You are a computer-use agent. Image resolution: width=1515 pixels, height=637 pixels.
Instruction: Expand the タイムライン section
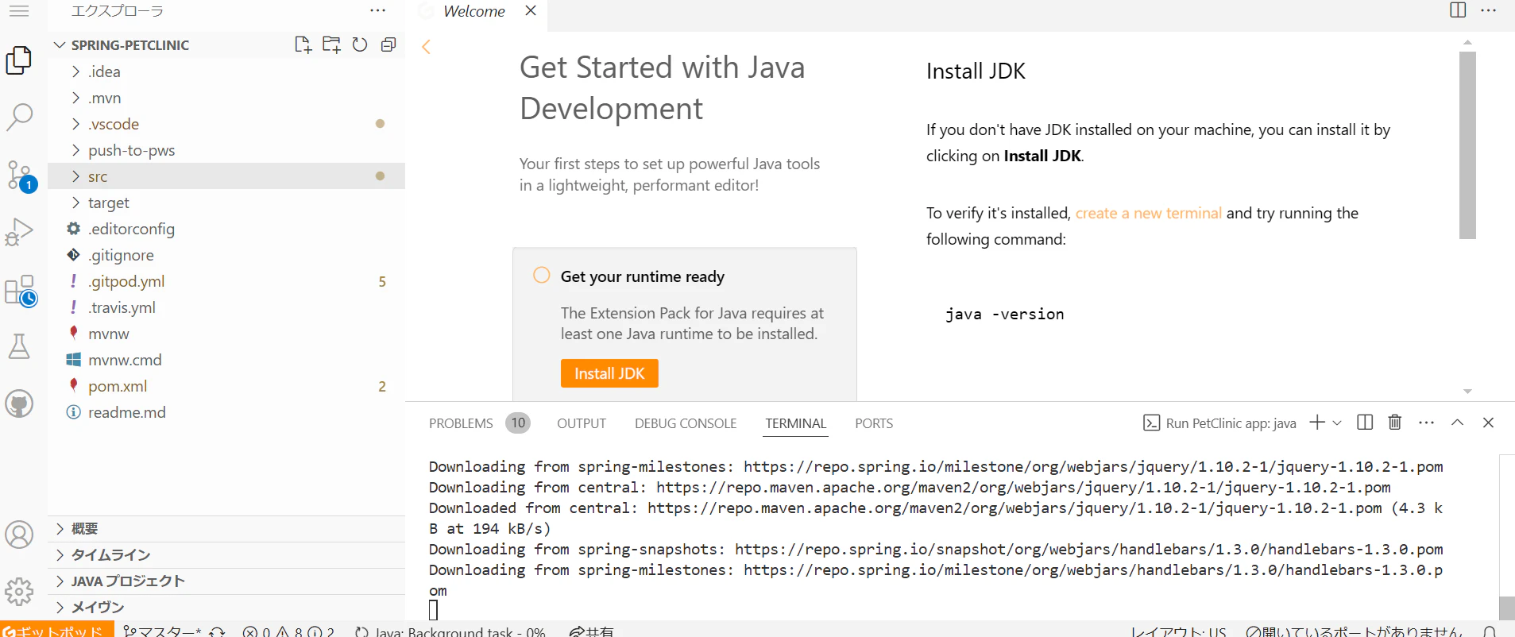(x=226, y=555)
